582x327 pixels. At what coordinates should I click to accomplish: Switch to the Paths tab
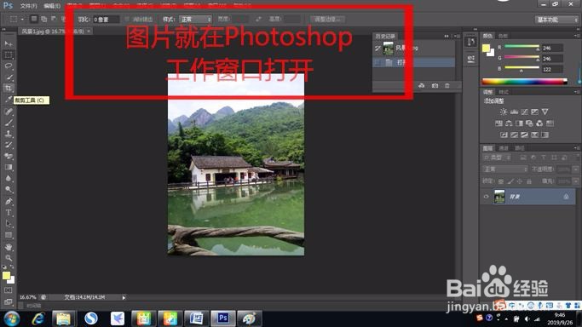pyautogui.click(x=520, y=148)
